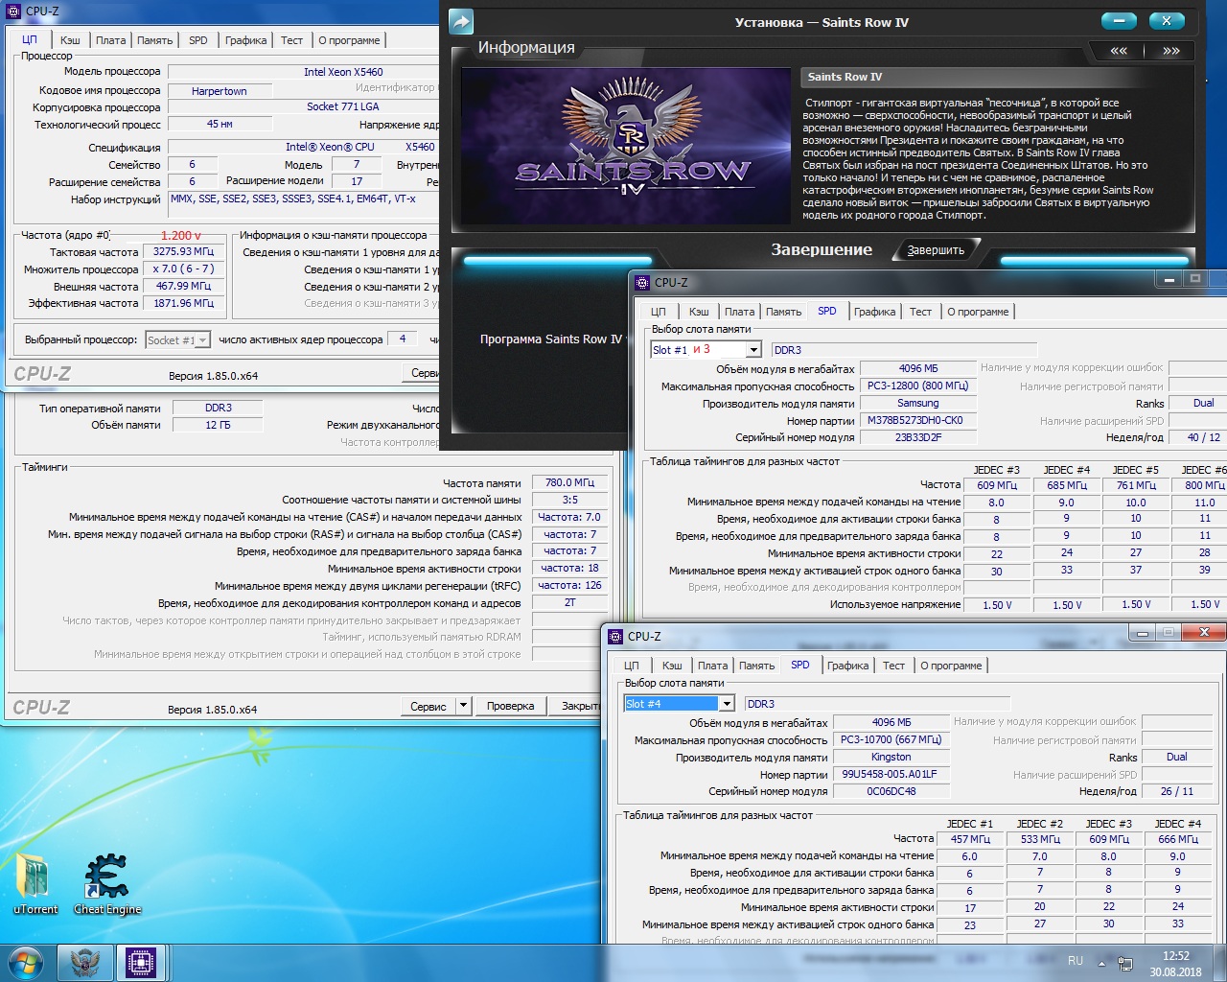Click the command rate value 2T

pos(569,603)
